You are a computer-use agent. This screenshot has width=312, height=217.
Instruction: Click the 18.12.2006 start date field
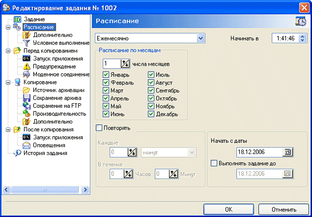(x=259, y=152)
